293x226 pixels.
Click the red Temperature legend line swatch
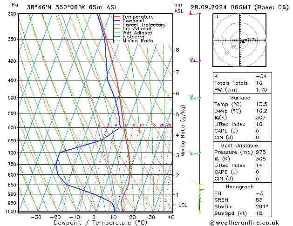click(117, 17)
